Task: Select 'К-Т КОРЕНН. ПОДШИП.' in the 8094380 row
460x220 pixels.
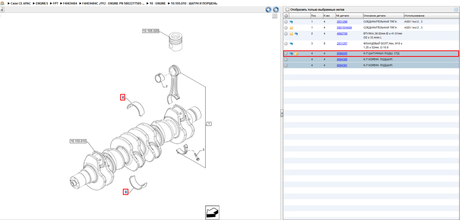Action: [378, 59]
